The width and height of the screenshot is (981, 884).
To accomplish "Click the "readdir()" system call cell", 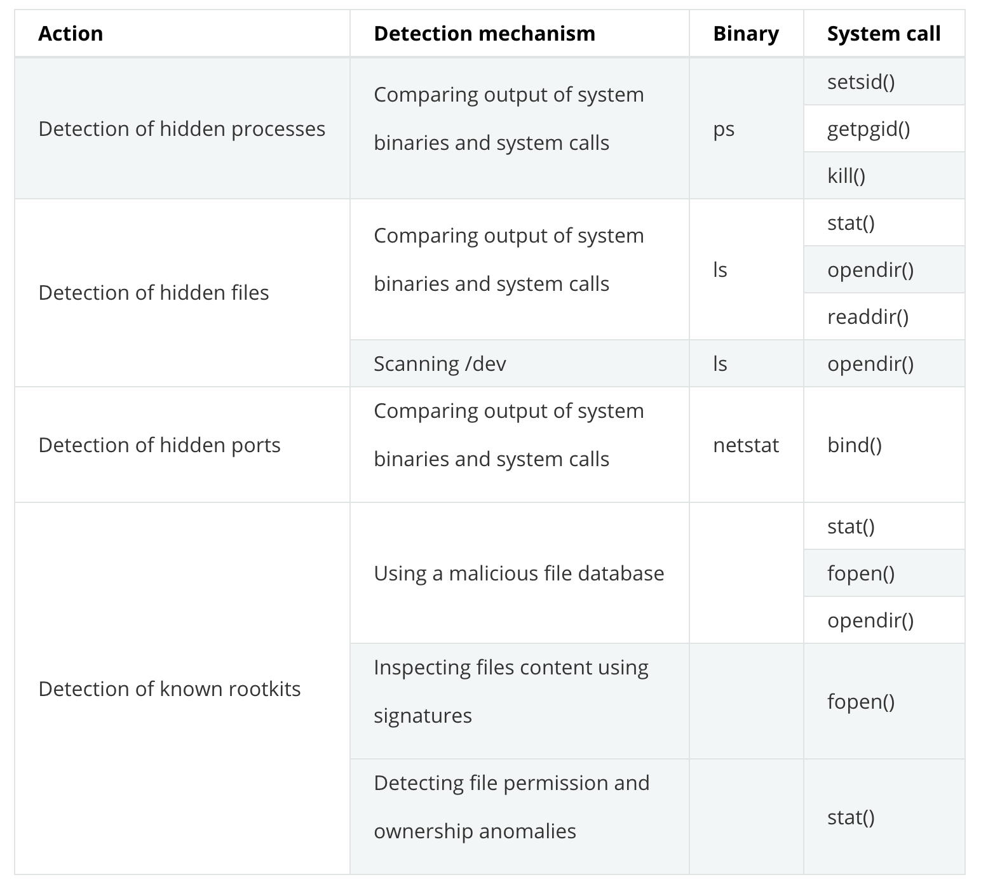I will click(x=867, y=317).
